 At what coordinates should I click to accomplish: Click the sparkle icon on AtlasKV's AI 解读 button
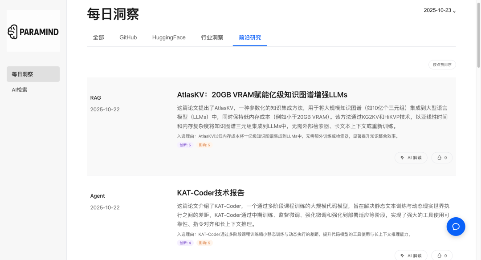point(402,158)
